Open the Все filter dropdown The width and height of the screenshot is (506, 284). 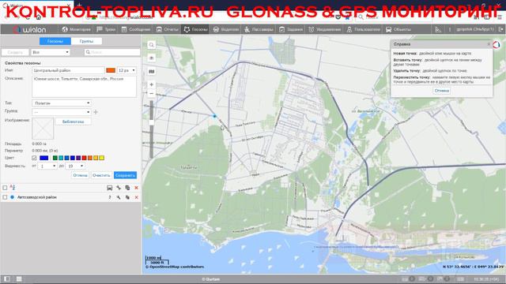tap(51, 52)
